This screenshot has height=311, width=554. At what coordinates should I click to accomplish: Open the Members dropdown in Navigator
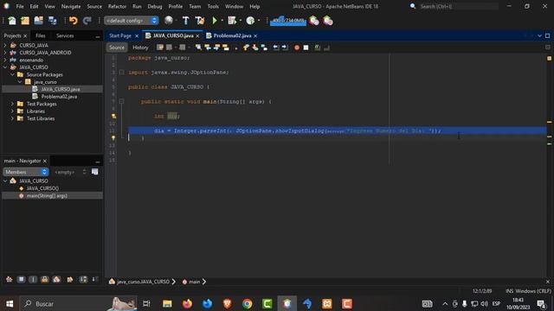[x=25, y=172]
